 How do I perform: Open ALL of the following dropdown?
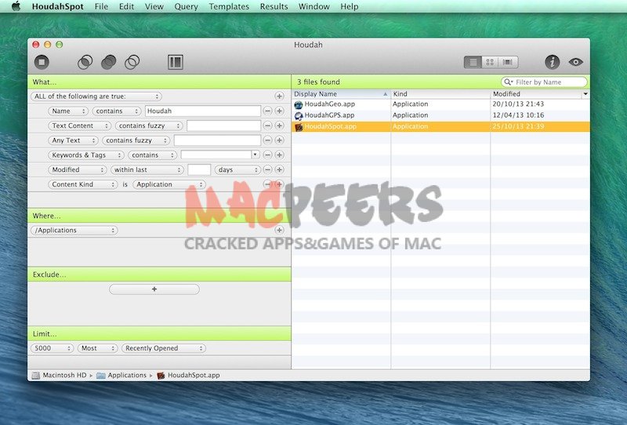tap(96, 96)
